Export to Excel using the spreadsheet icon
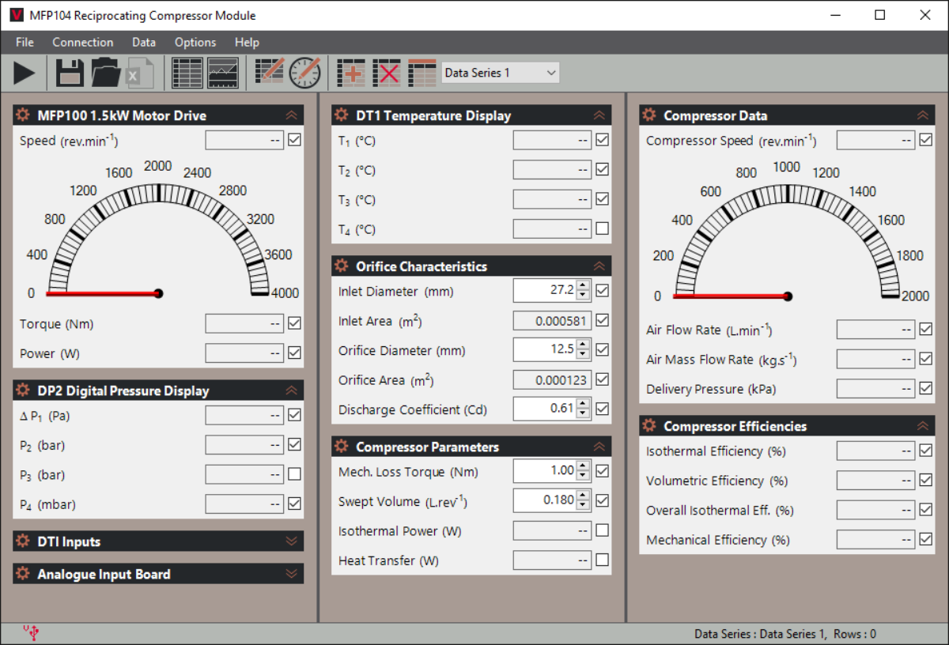The height and width of the screenshot is (645, 949). (x=140, y=73)
